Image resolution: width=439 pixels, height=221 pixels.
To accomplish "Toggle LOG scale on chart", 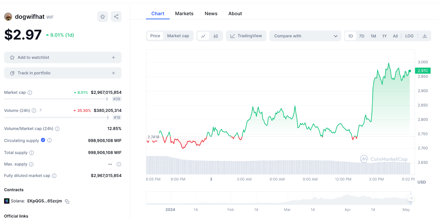I will [409, 36].
